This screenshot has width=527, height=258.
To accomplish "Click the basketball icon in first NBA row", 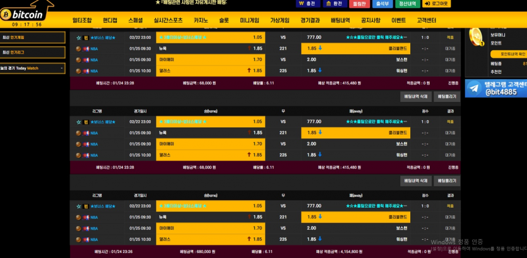I will point(79,48).
